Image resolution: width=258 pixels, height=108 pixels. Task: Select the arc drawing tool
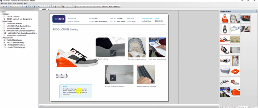point(41,6)
